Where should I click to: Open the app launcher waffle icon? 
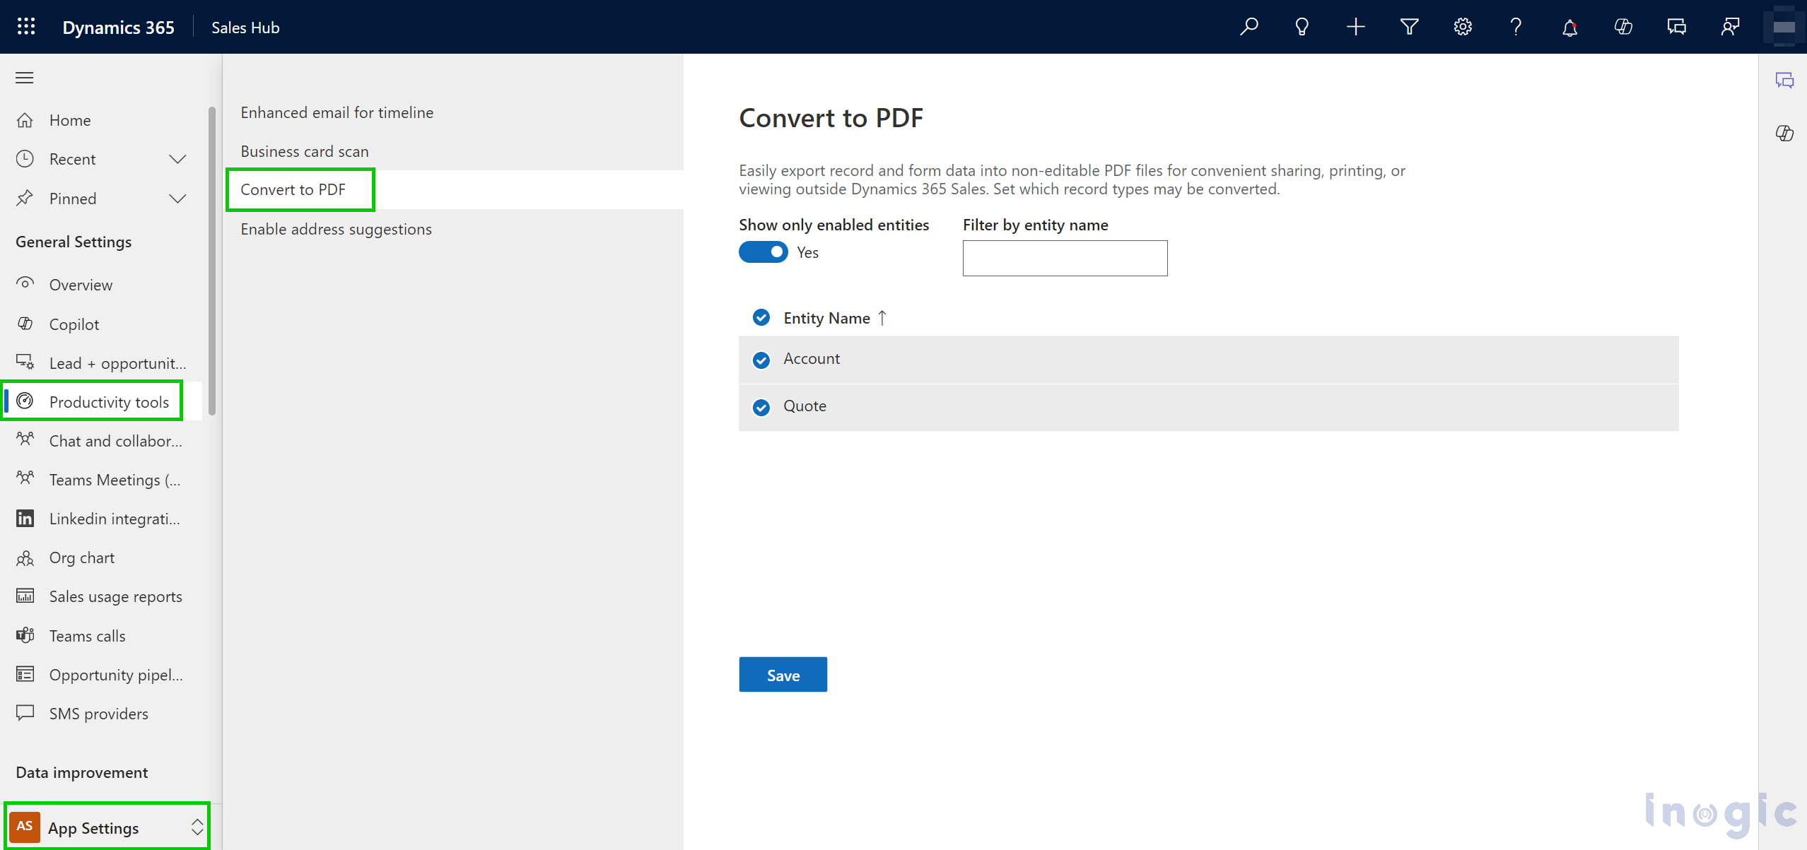(x=26, y=27)
